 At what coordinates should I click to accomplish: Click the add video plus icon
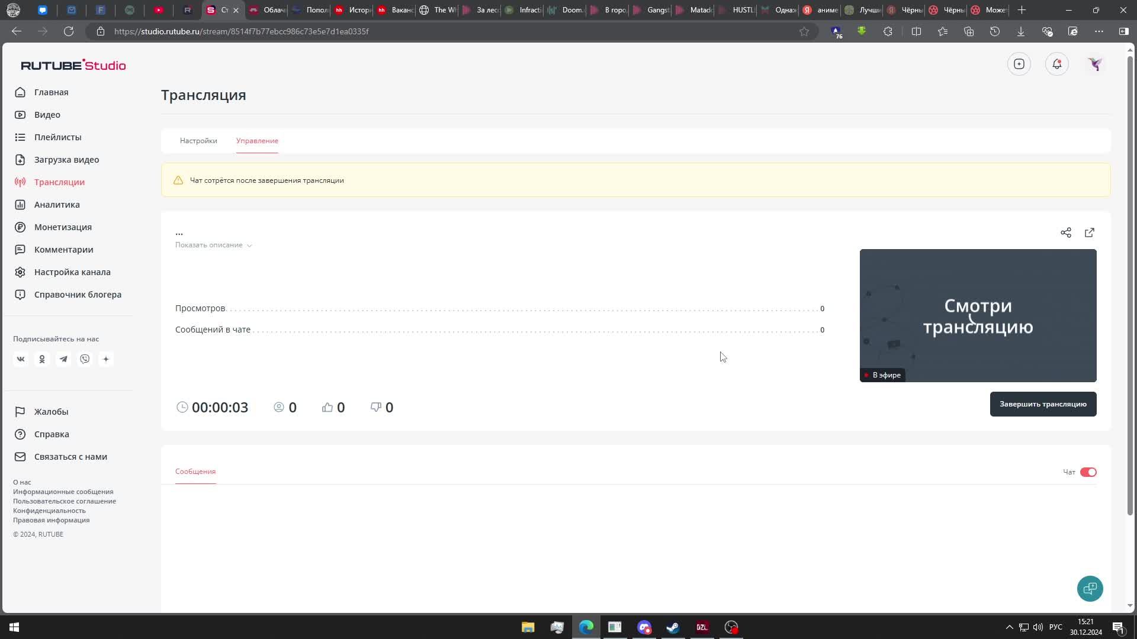(x=1019, y=64)
